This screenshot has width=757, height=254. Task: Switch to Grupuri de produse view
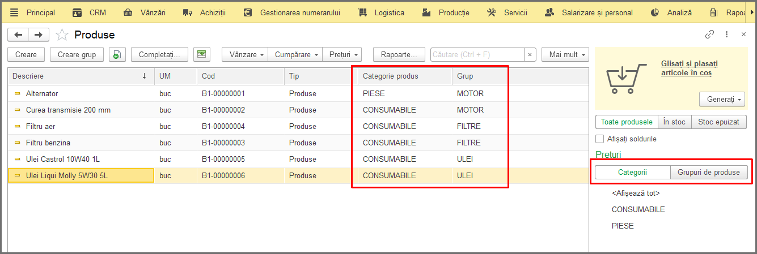pyautogui.click(x=709, y=173)
